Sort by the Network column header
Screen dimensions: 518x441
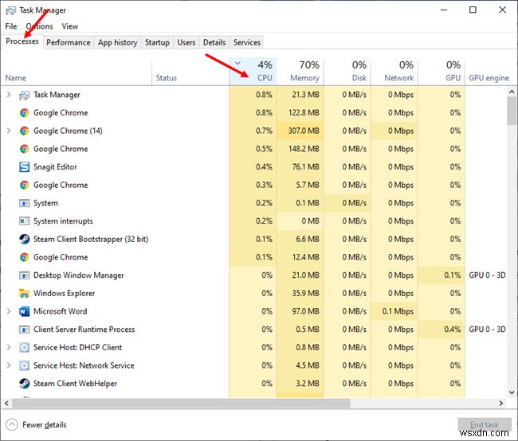[x=394, y=72]
